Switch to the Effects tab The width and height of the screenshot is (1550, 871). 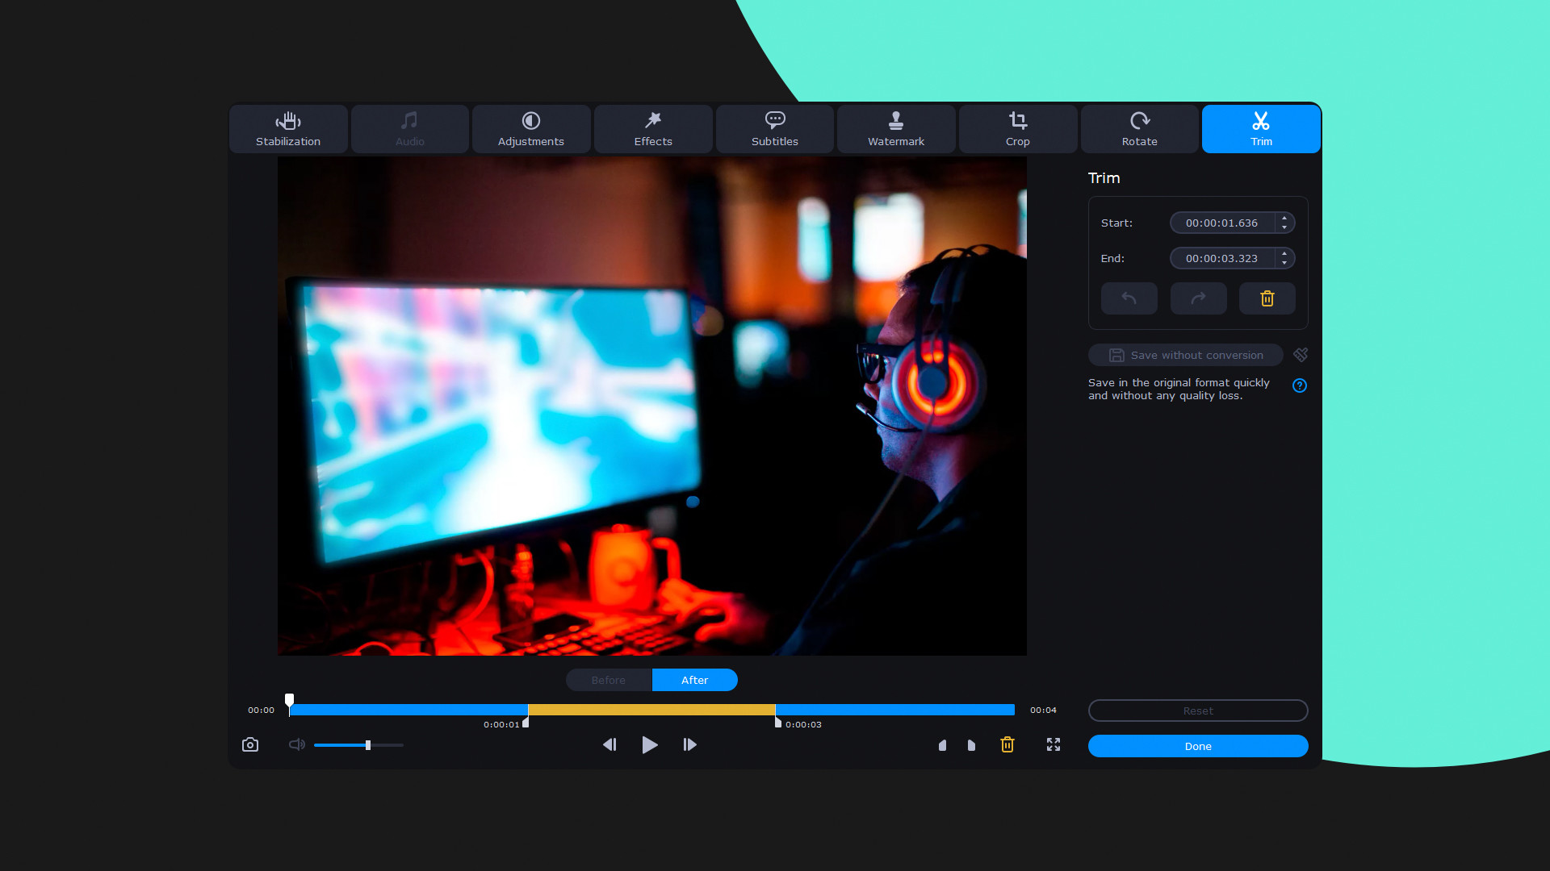click(x=652, y=129)
